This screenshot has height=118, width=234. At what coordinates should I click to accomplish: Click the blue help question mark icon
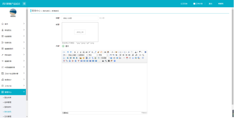coord(114,61)
